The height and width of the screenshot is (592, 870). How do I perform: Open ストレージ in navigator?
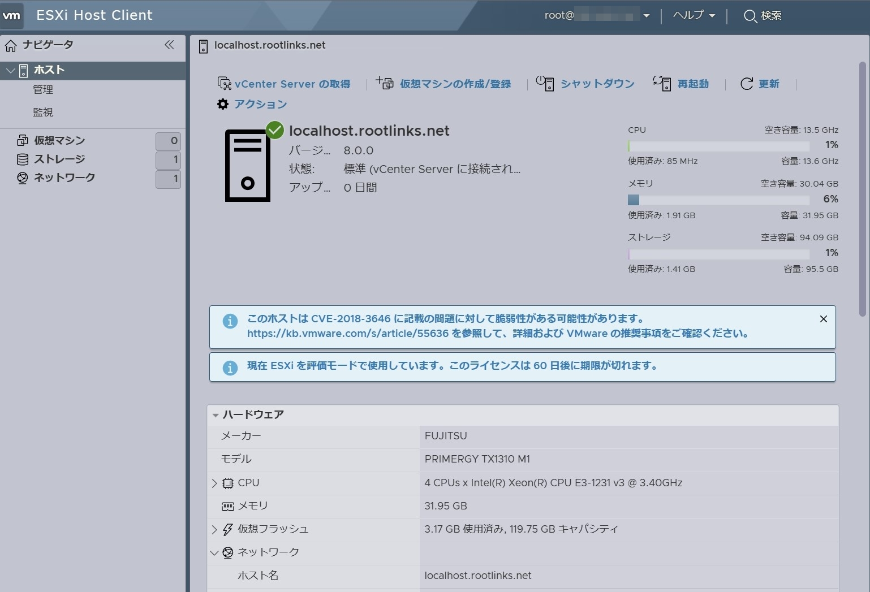(59, 159)
